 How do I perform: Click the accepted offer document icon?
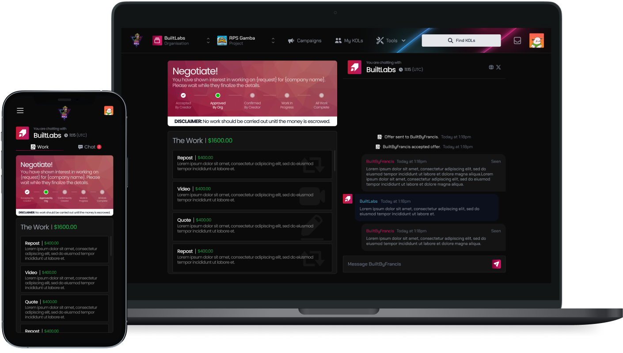(378, 147)
